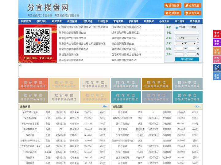This screenshot has height=165, width=221.
Task: Open the 房屋建筑工程质量保修办法 link
Action: 126,27
